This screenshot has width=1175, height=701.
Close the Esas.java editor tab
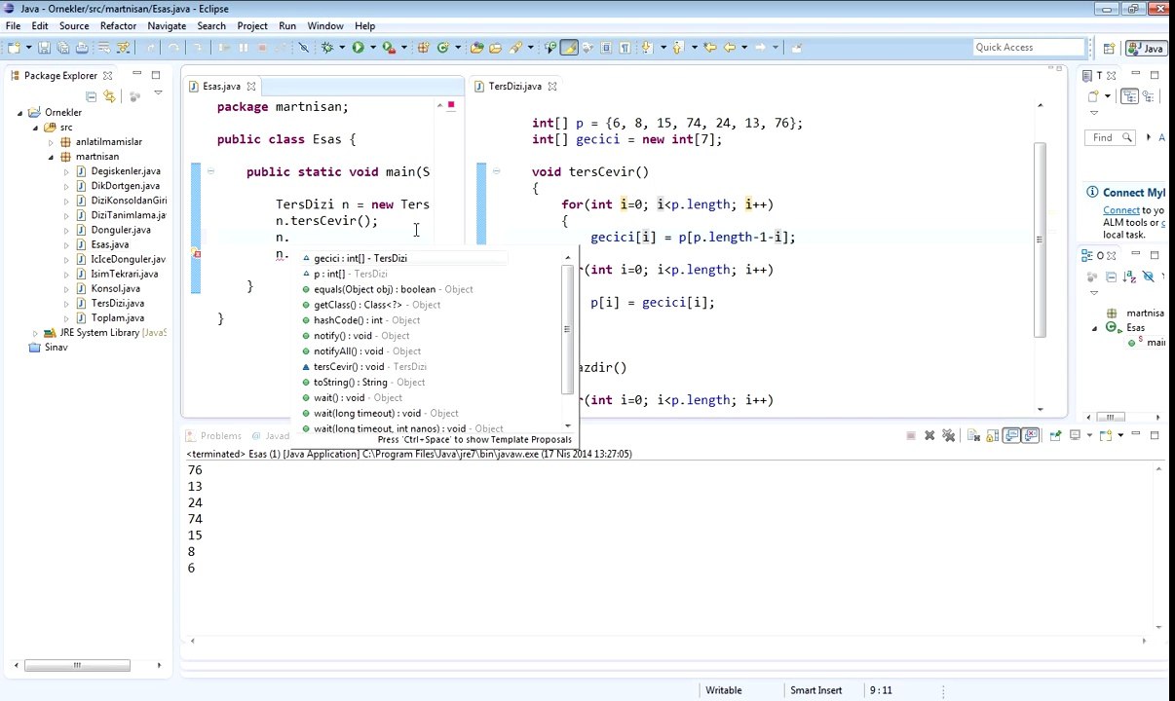[x=250, y=87]
